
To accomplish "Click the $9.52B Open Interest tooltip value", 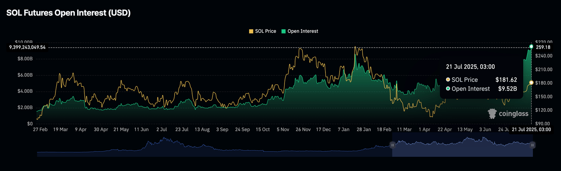I will [x=508, y=88].
